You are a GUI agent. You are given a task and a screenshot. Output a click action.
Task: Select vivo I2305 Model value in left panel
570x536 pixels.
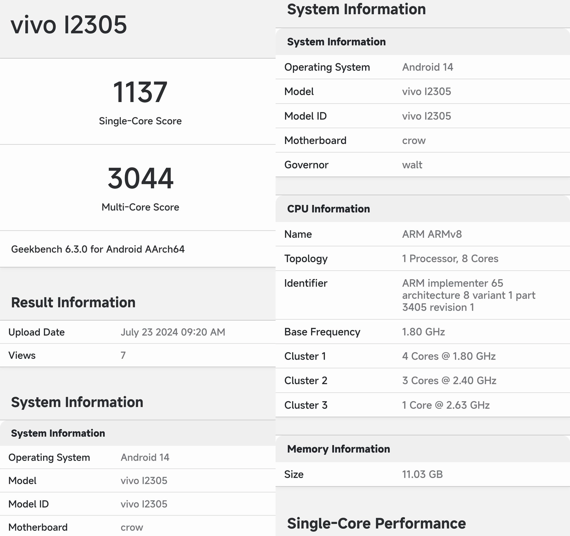[144, 481]
